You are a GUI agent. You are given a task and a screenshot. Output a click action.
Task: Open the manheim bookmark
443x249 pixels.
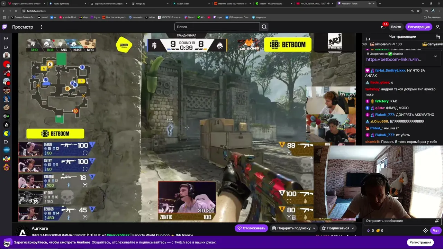pyautogui.click(x=135, y=17)
